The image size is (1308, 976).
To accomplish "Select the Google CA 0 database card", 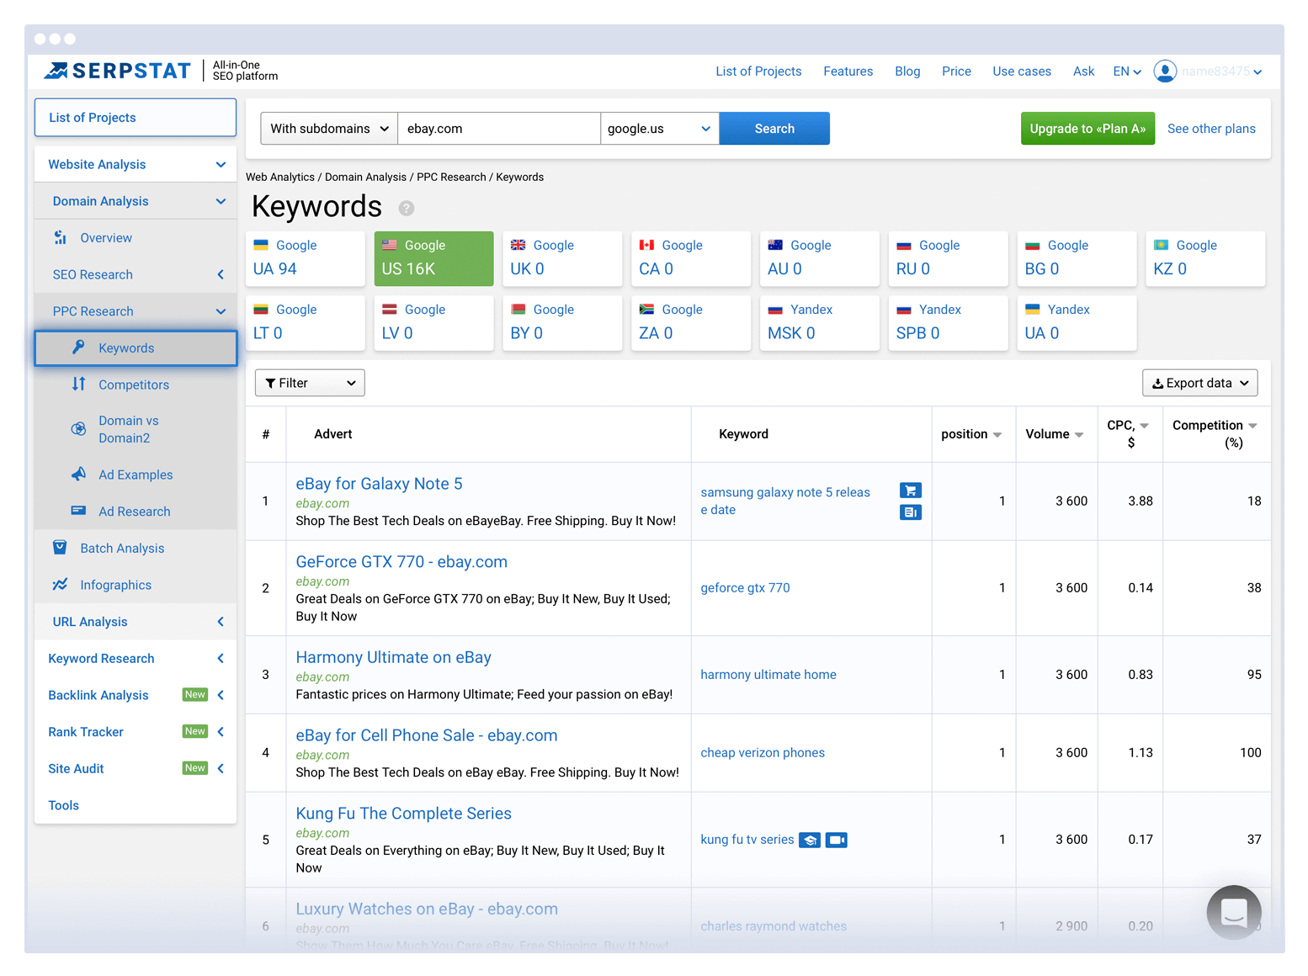I will click(691, 258).
